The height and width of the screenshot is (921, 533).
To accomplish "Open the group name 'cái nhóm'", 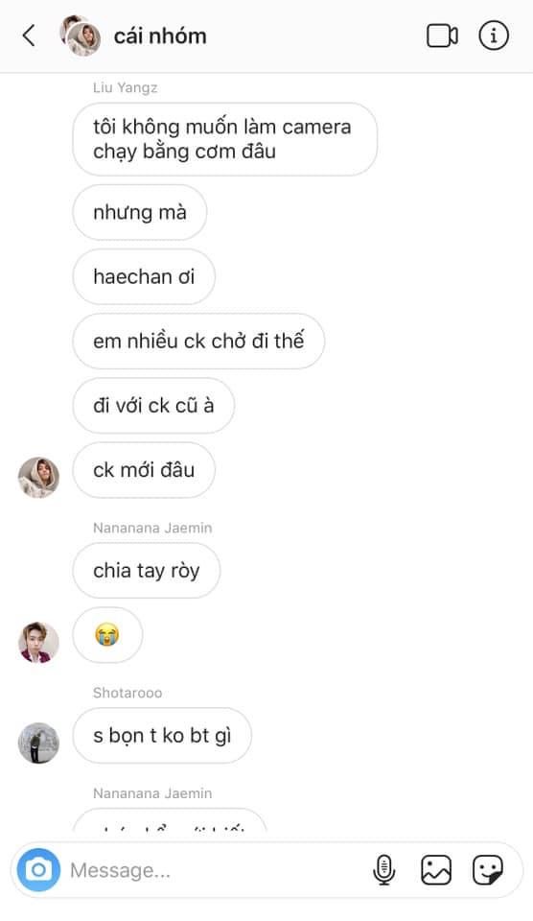I will (x=160, y=36).
